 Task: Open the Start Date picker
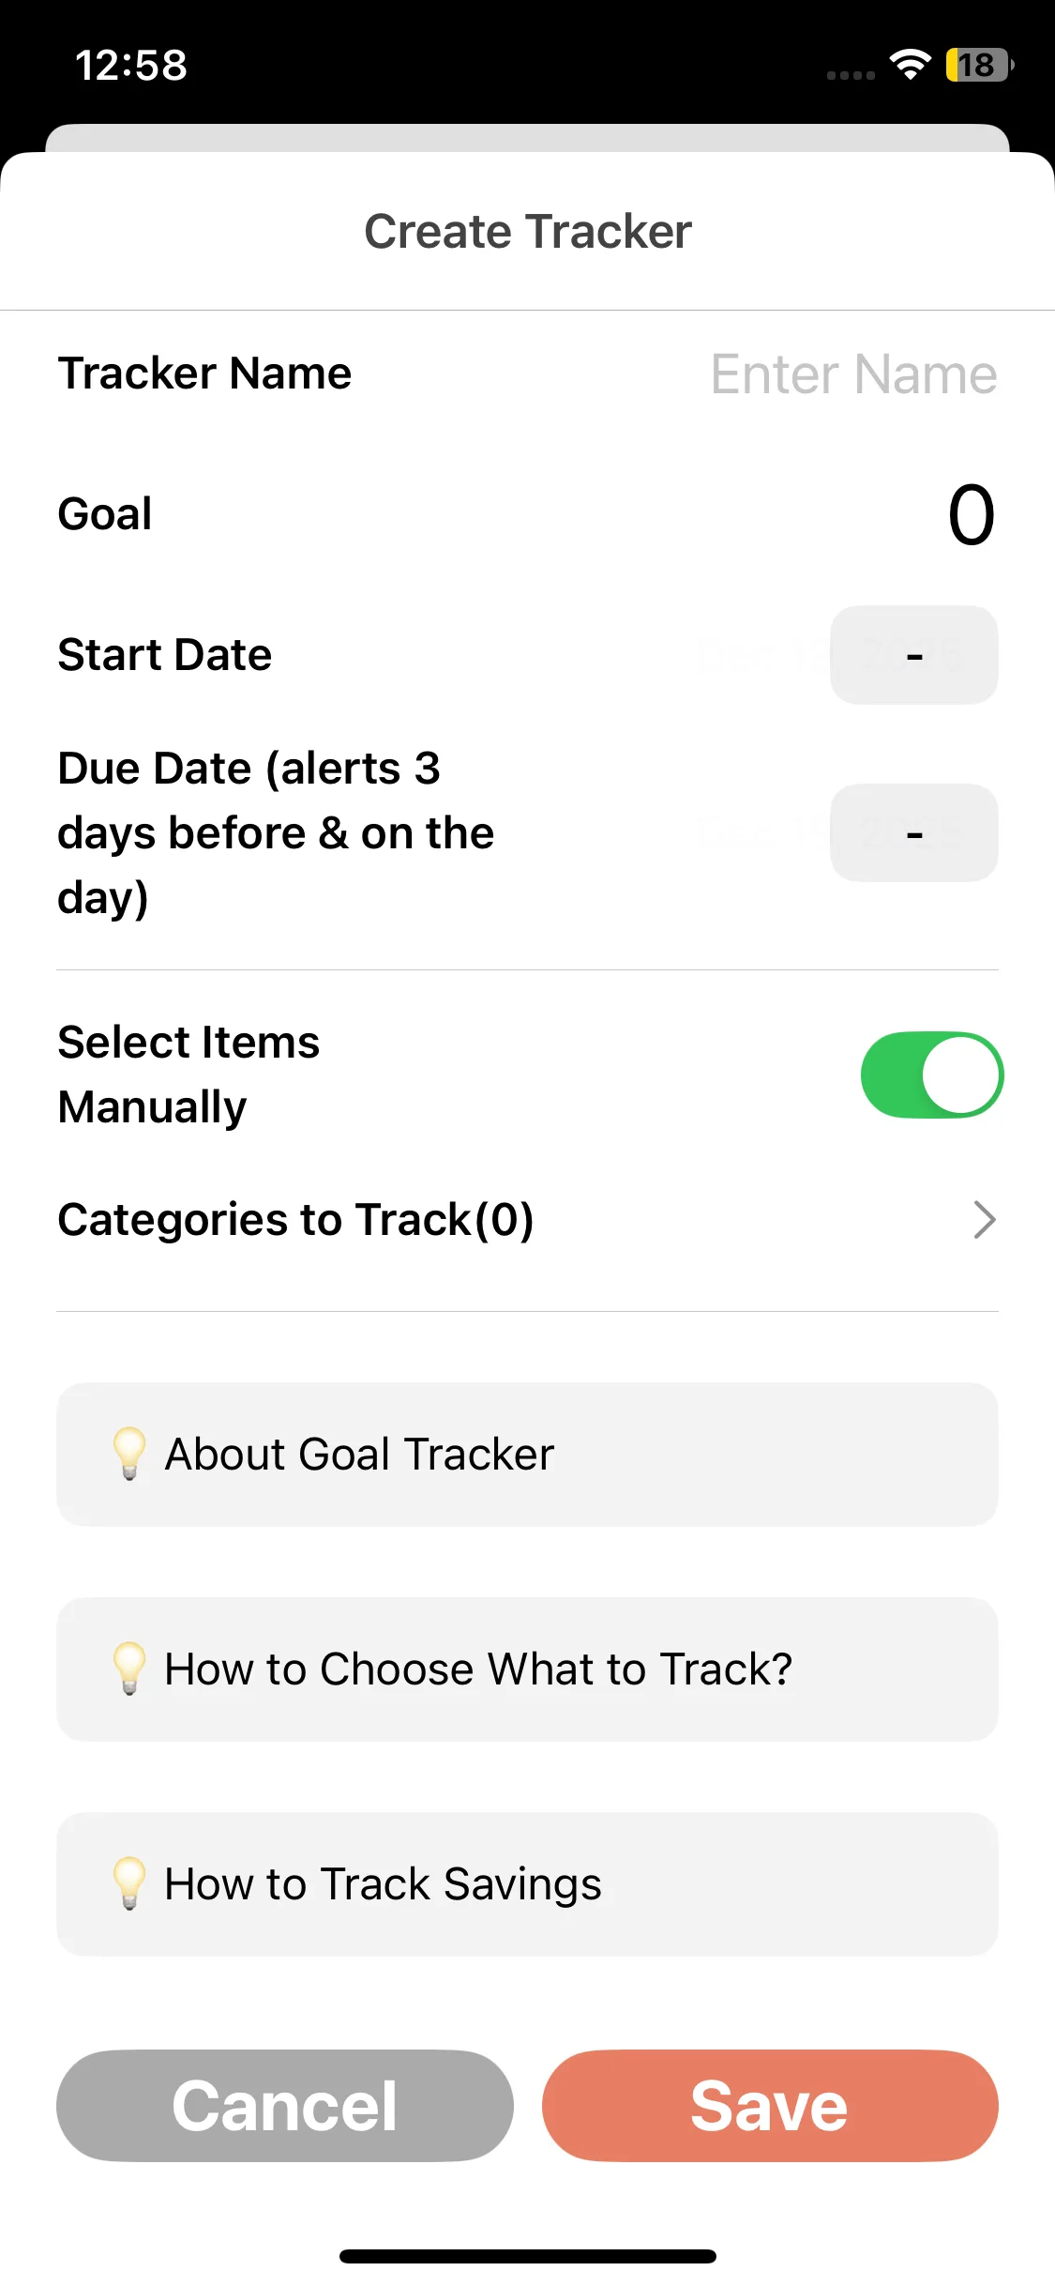pos(913,655)
